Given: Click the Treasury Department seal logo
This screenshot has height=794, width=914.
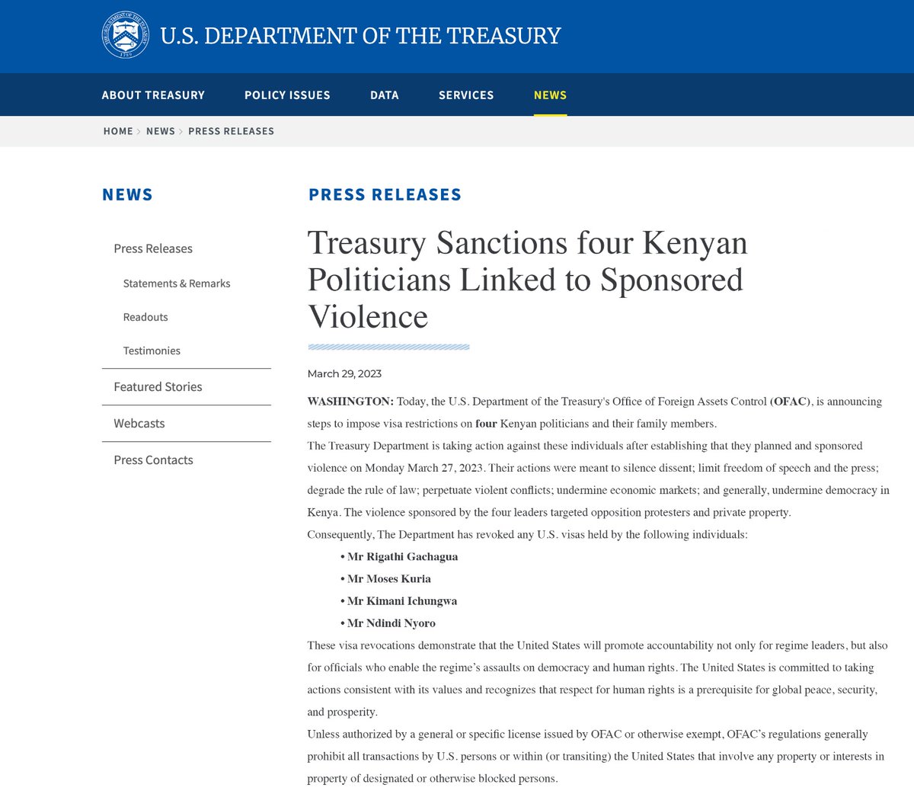Looking at the screenshot, I should click(x=126, y=35).
